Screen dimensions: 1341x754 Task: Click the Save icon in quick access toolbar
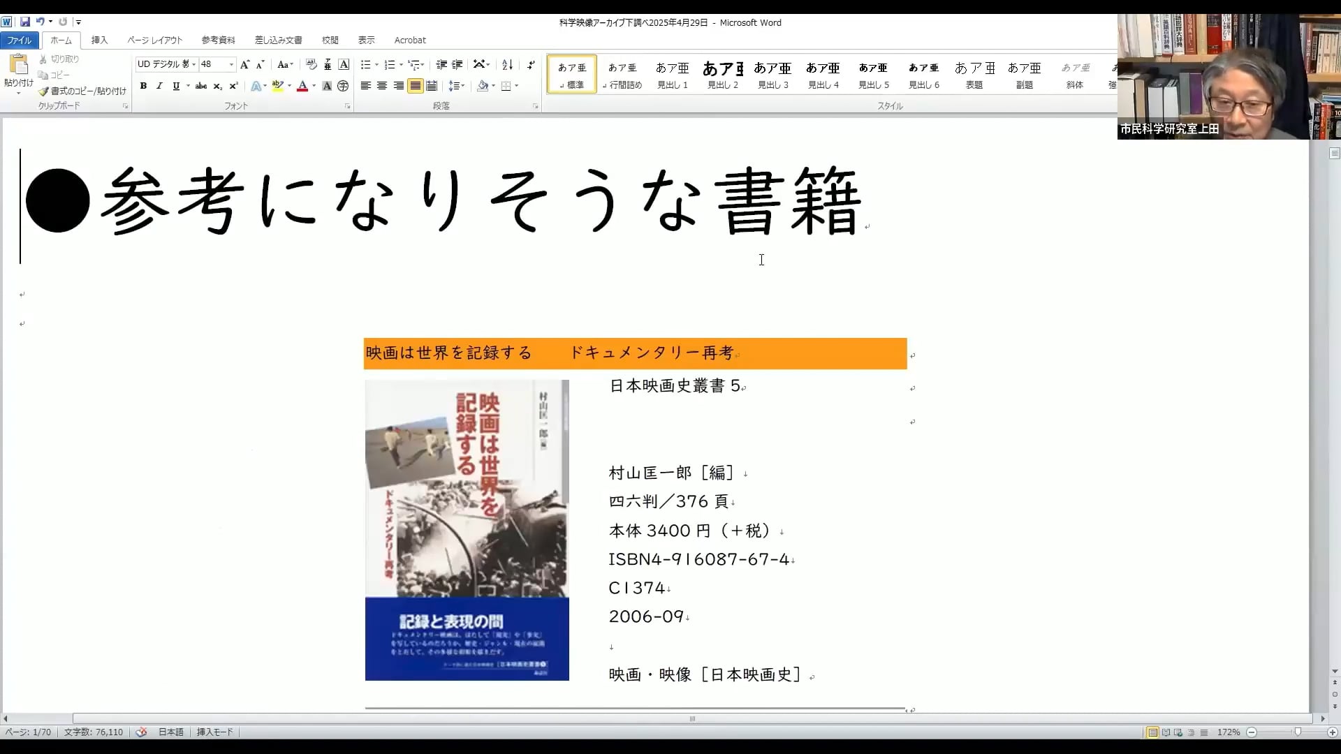tap(25, 22)
